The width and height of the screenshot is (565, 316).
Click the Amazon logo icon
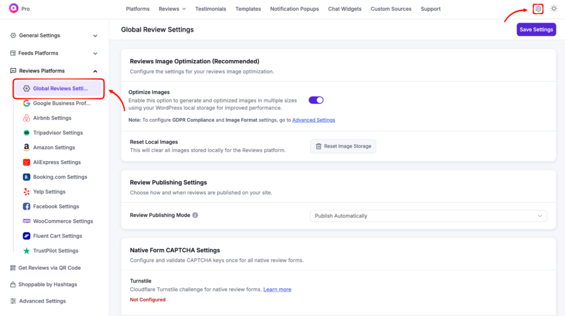[x=26, y=148]
